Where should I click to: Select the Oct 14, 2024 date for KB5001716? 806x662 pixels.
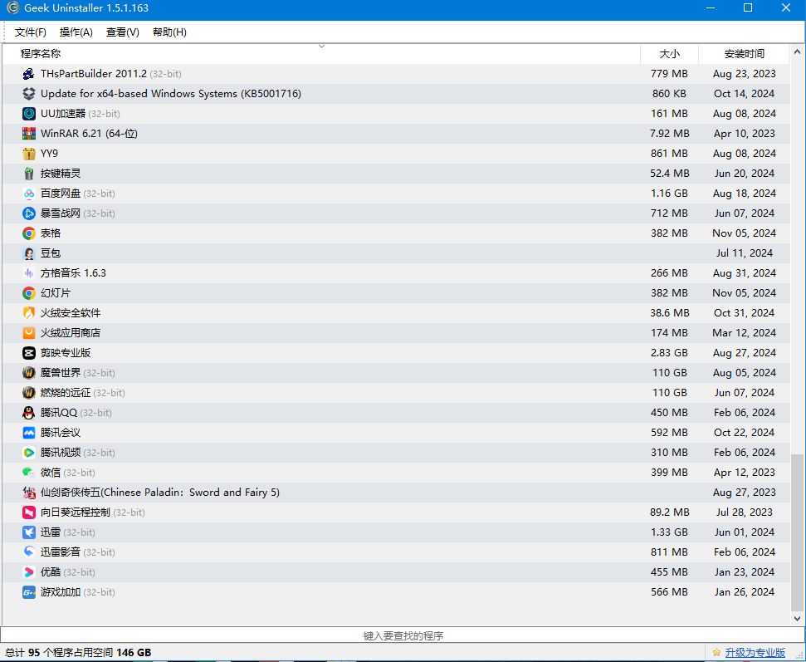744,94
